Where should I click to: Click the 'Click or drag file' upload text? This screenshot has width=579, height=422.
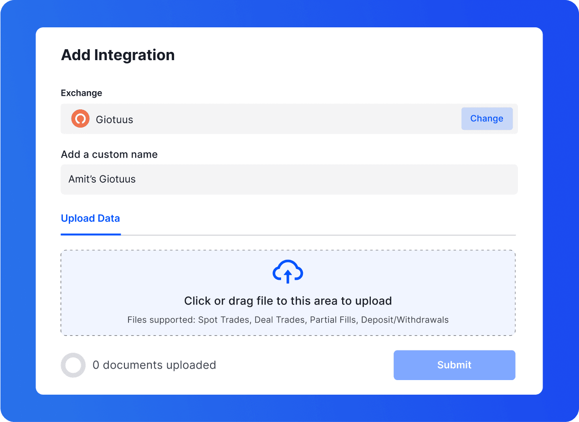(287, 301)
